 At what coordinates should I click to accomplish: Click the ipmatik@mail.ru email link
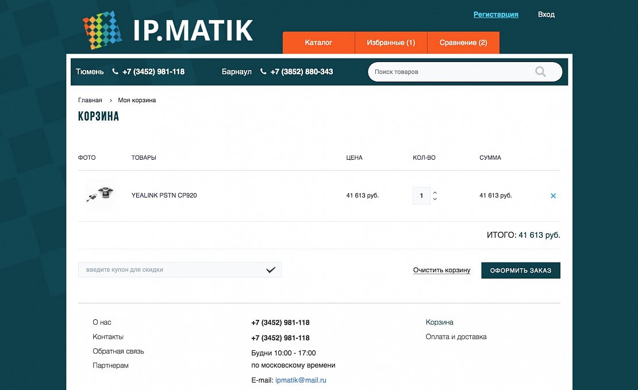[301, 380]
